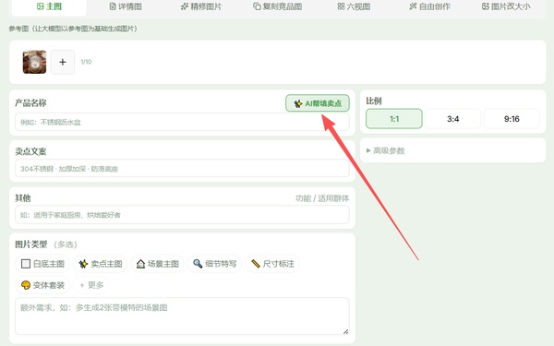
Task: Select the 9:16 aspect ratio
Action: pos(512,119)
